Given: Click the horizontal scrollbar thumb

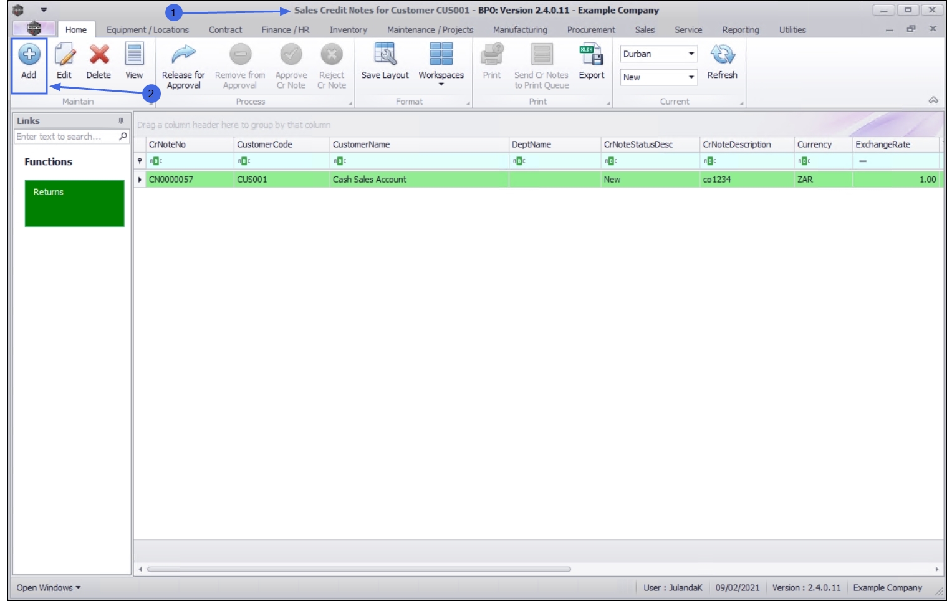Looking at the screenshot, I should click(x=358, y=569).
